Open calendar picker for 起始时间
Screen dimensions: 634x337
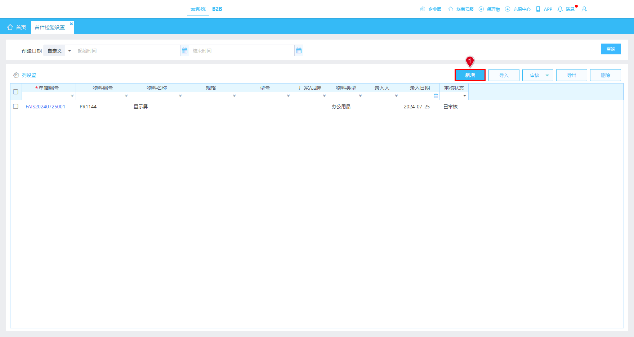[185, 51]
